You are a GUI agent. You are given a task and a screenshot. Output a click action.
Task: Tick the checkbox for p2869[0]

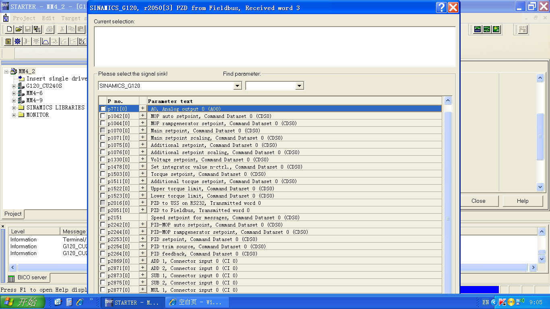(103, 261)
